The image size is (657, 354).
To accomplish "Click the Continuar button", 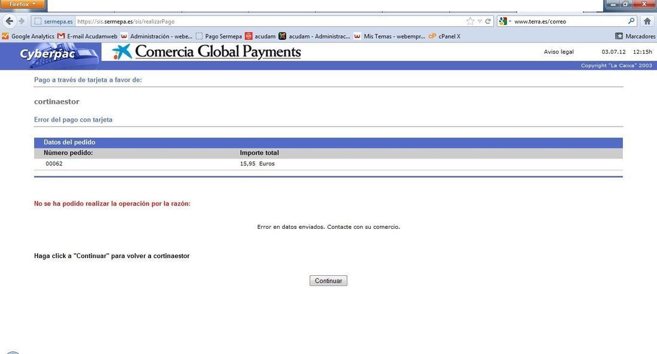I will click(328, 281).
